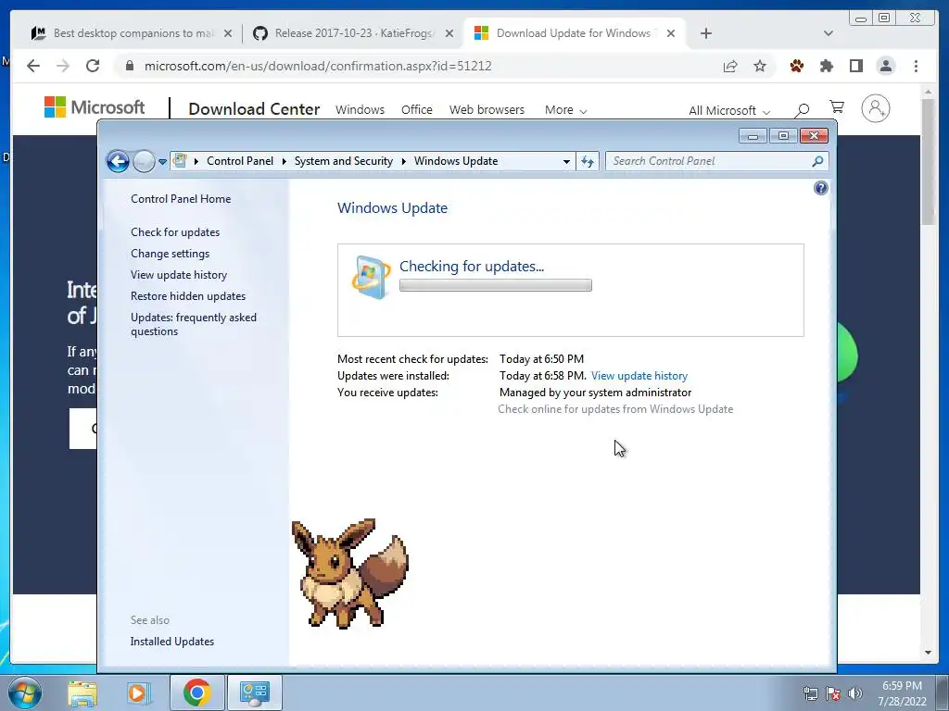Click Check for updates link
This screenshot has height=711, width=949.
pyautogui.click(x=175, y=232)
